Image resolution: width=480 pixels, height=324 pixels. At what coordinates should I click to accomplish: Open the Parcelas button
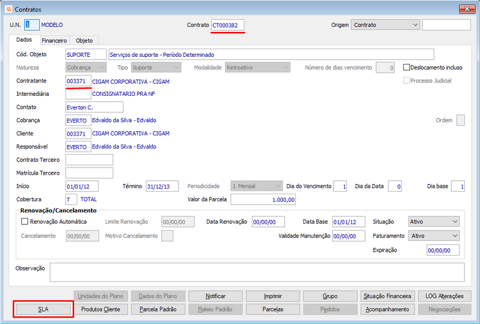pos(273,309)
